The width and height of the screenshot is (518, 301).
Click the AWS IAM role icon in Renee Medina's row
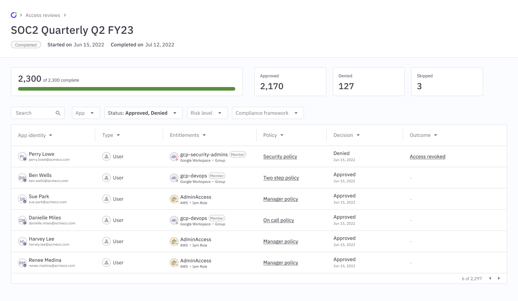(x=174, y=263)
